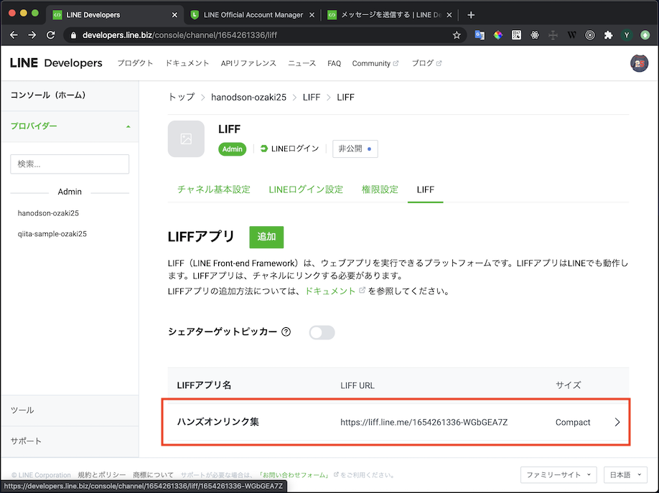Open the Wikipedia W extension icon
The width and height of the screenshot is (659, 493).
pyautogui.click(x=571, y=35)
